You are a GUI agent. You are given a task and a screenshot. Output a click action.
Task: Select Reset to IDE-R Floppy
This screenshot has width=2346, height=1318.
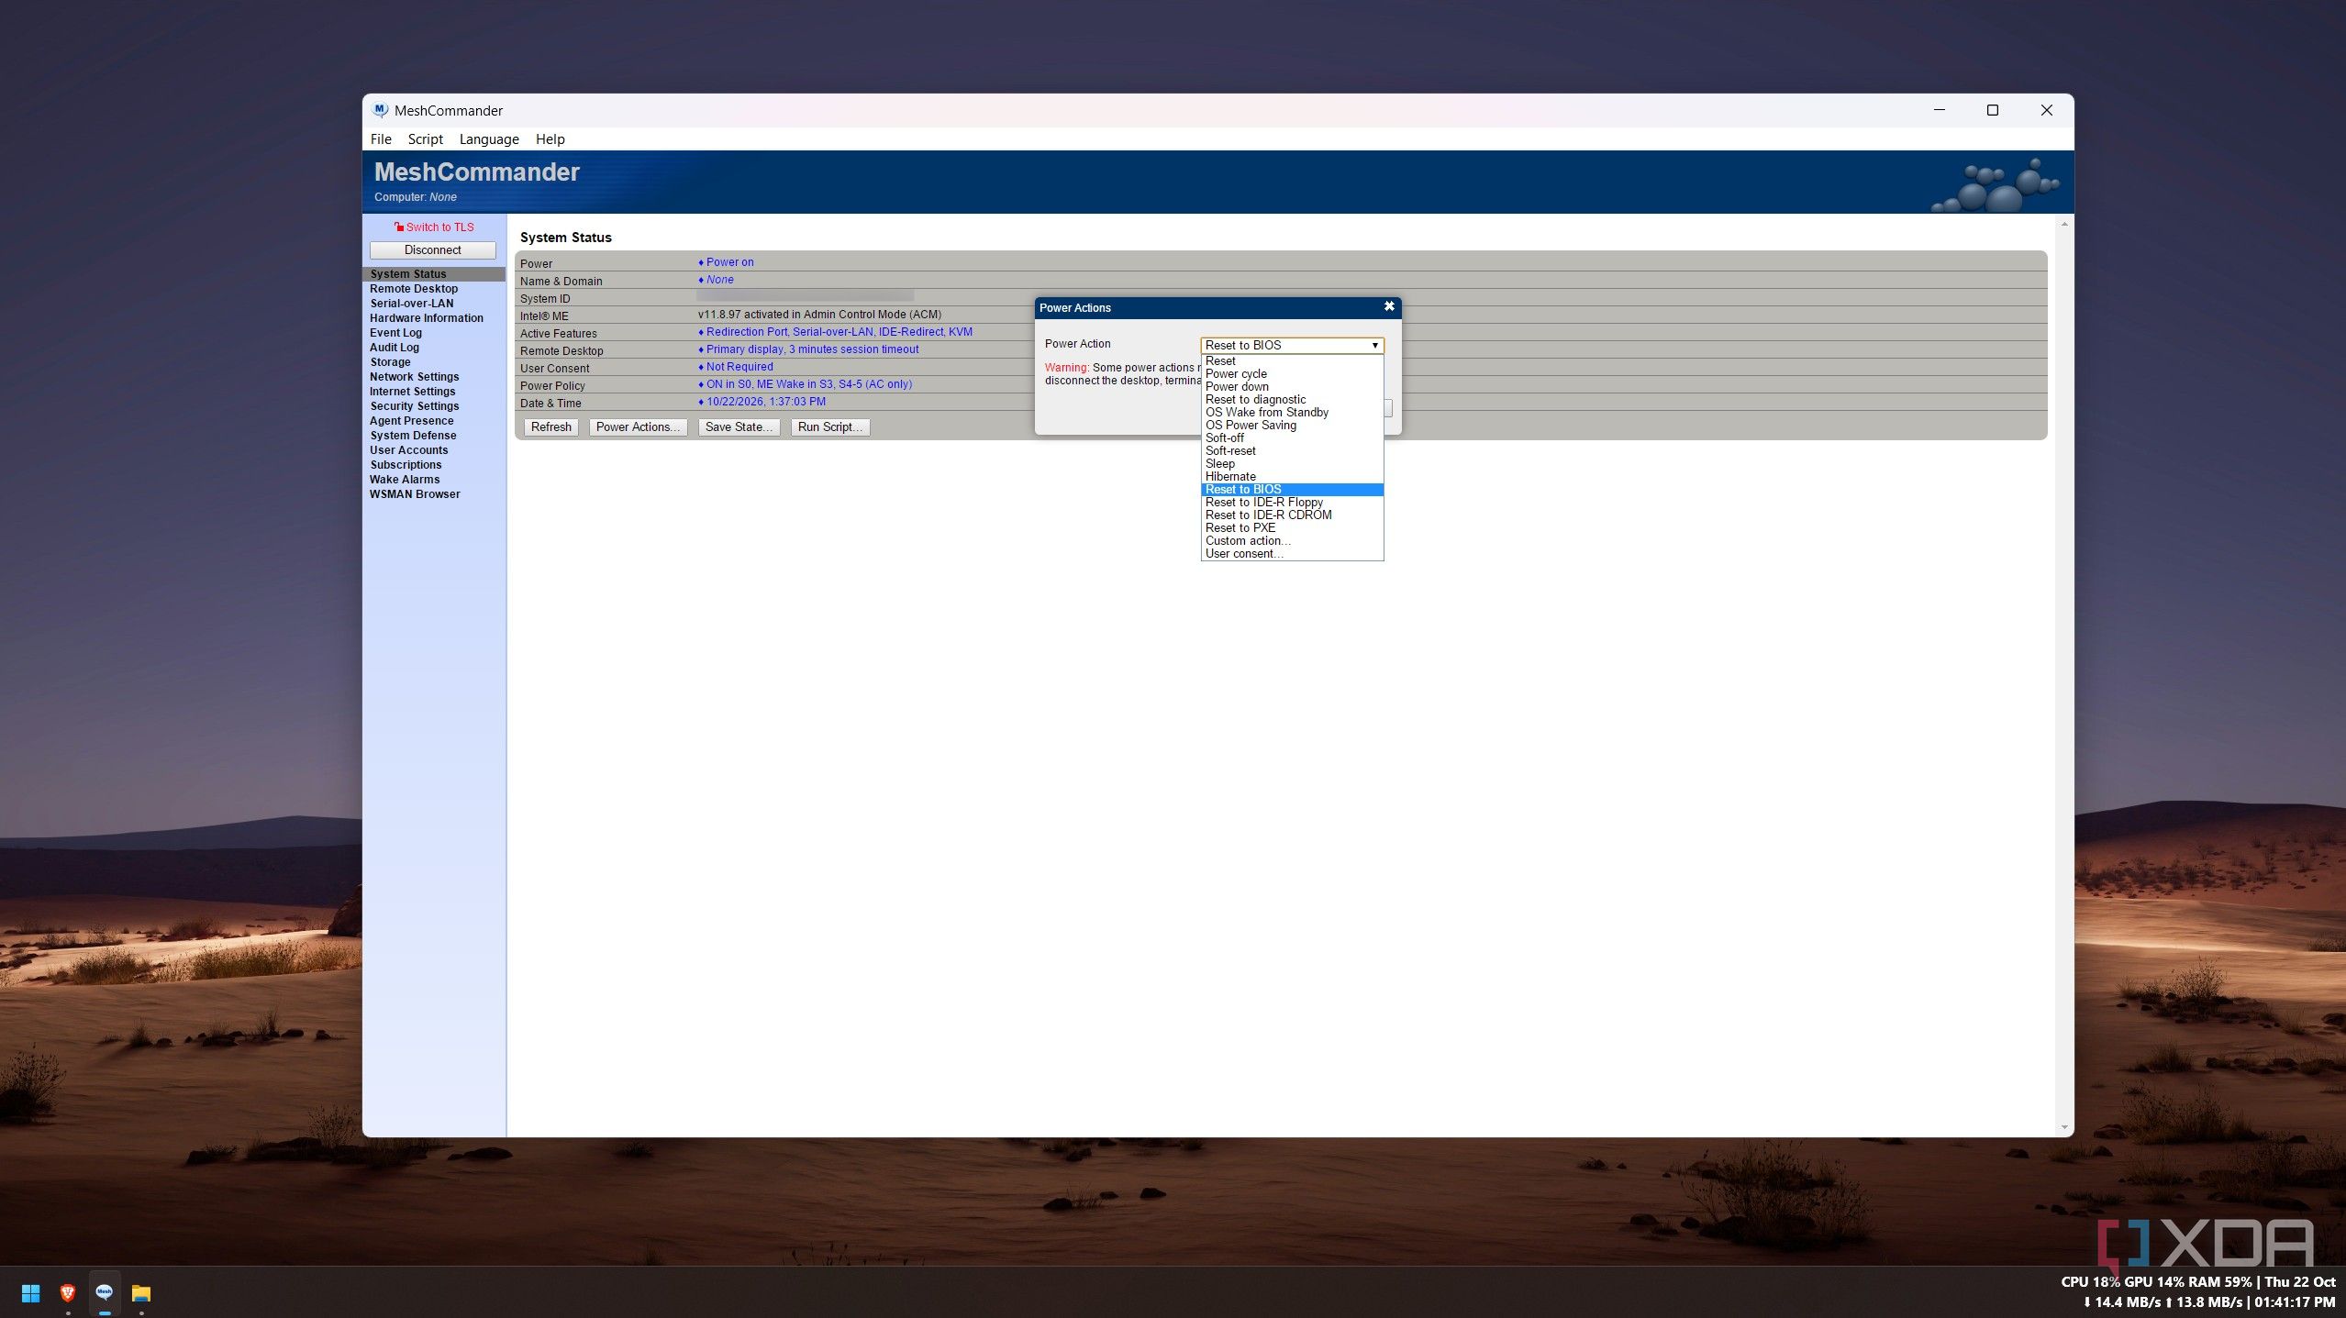point(1291,502)
